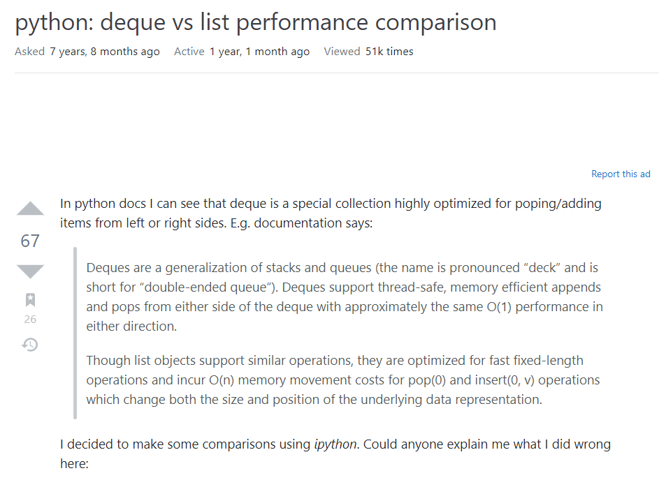Click the bookmark count showing 26

[x=29, y=319]
